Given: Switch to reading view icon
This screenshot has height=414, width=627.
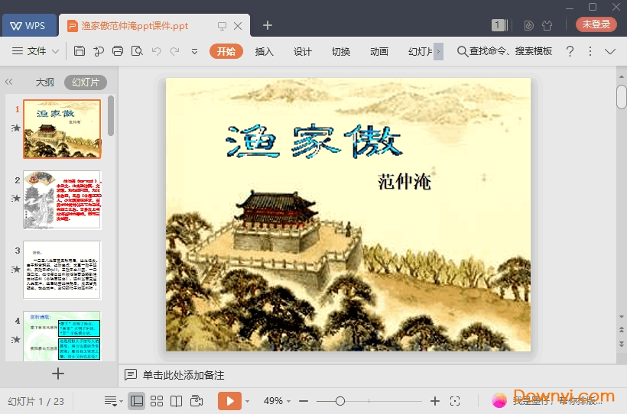Looking at the screenshot, I should click(x=176, y=401).
